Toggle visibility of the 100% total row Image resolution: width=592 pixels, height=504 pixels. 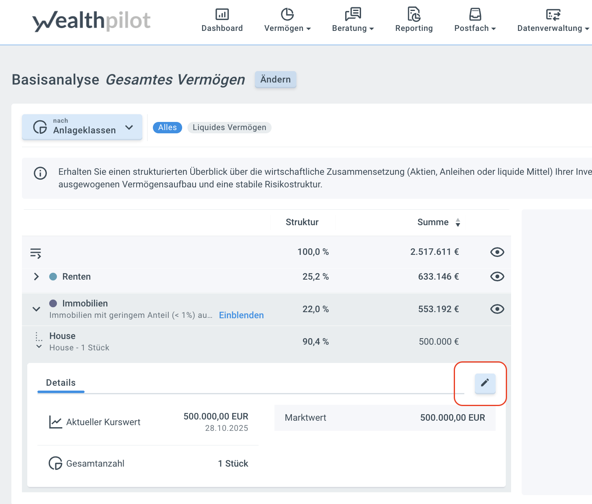tap(497, 252)
